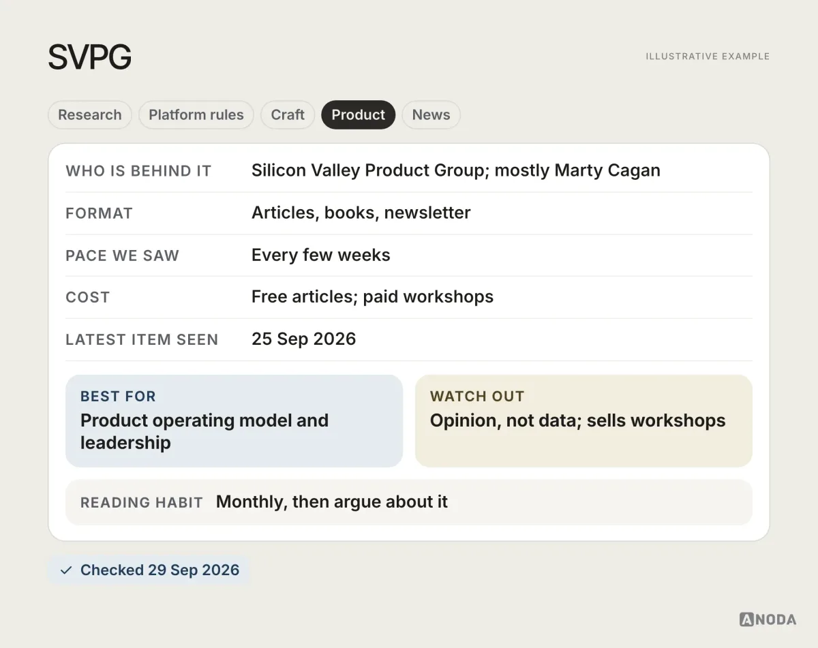Viewport: 818px width, 648px height.
Task: Click the checkmark icon beside Checked date
Action: (66, 570)
